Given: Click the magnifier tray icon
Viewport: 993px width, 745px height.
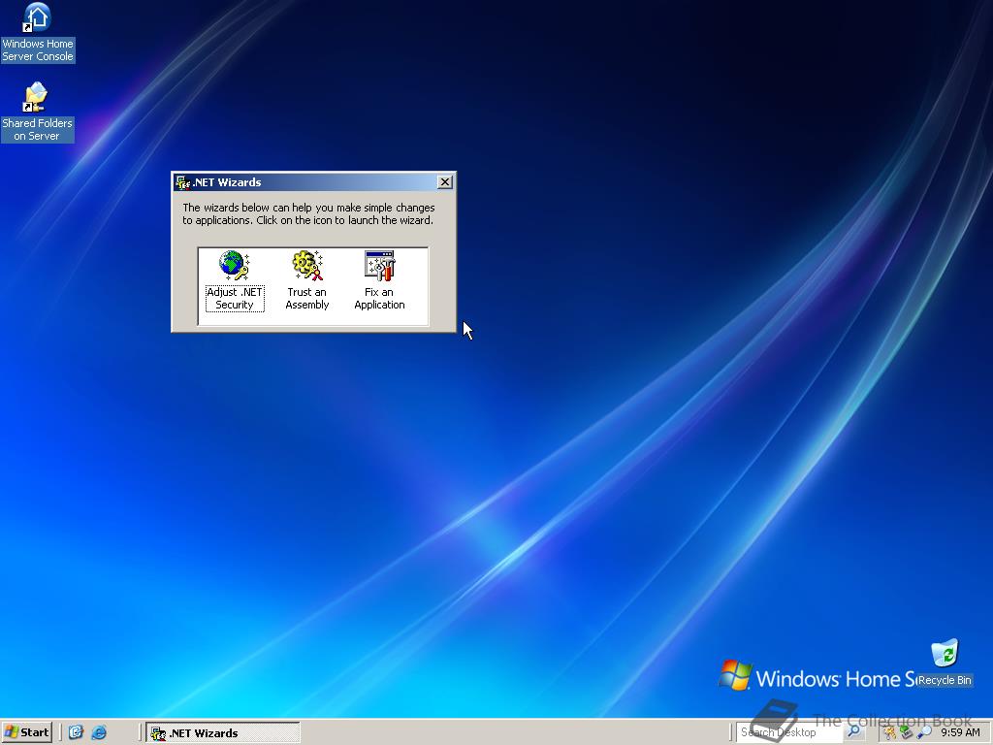Looking at the screenshot, I should [924, 733].
